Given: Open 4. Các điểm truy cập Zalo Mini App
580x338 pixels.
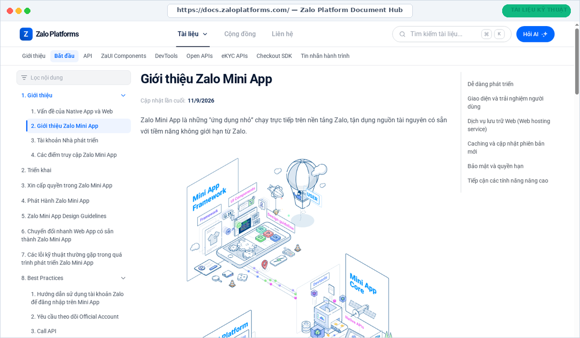Looking at the screenshot, I should coord(75,155).
